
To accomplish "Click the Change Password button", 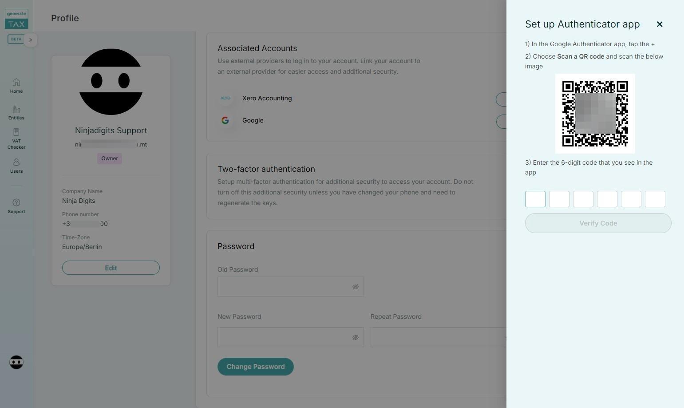I will [x=256, y=367].
